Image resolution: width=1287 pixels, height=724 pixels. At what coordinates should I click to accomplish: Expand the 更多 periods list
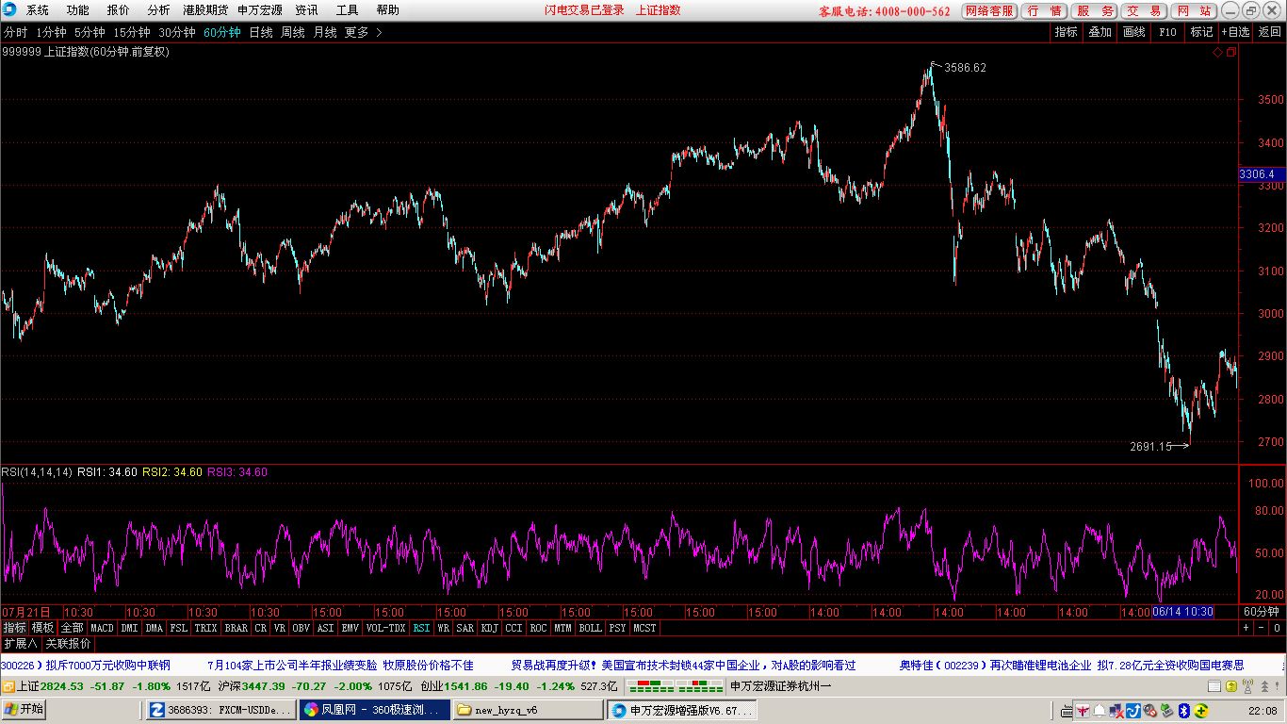tap(363, 32)
